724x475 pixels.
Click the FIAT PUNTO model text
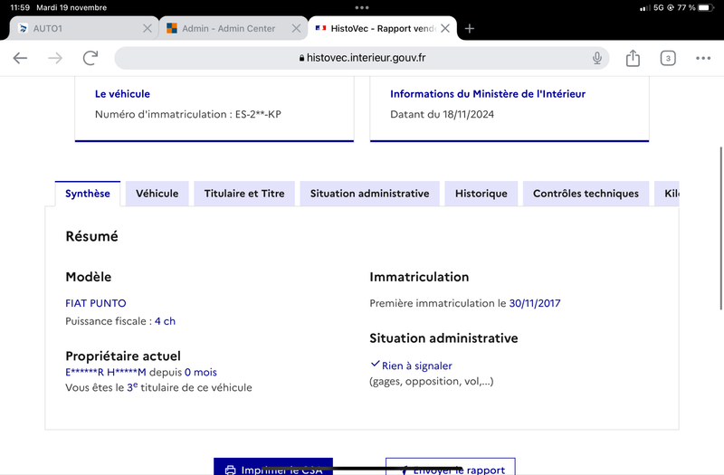pyautogui.click(x=96, y=303)
